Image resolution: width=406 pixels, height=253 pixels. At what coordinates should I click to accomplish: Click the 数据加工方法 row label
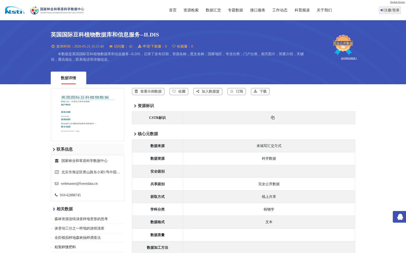point(157,248)
